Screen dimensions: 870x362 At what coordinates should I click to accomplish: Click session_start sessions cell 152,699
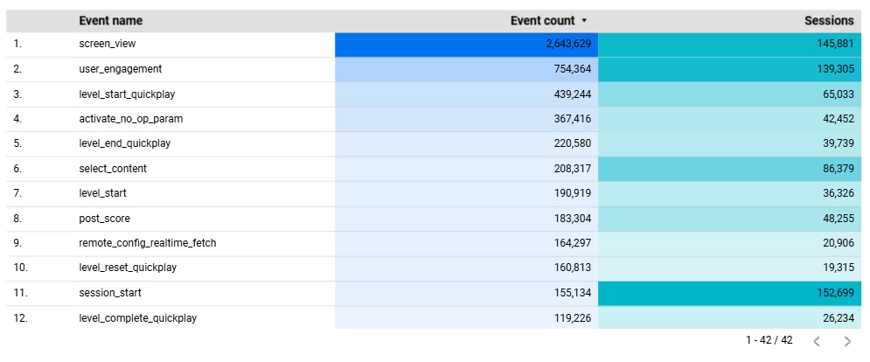tap(829, 293)
